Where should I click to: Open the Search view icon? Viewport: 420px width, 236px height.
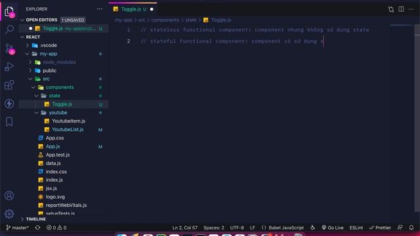[9, 29]
